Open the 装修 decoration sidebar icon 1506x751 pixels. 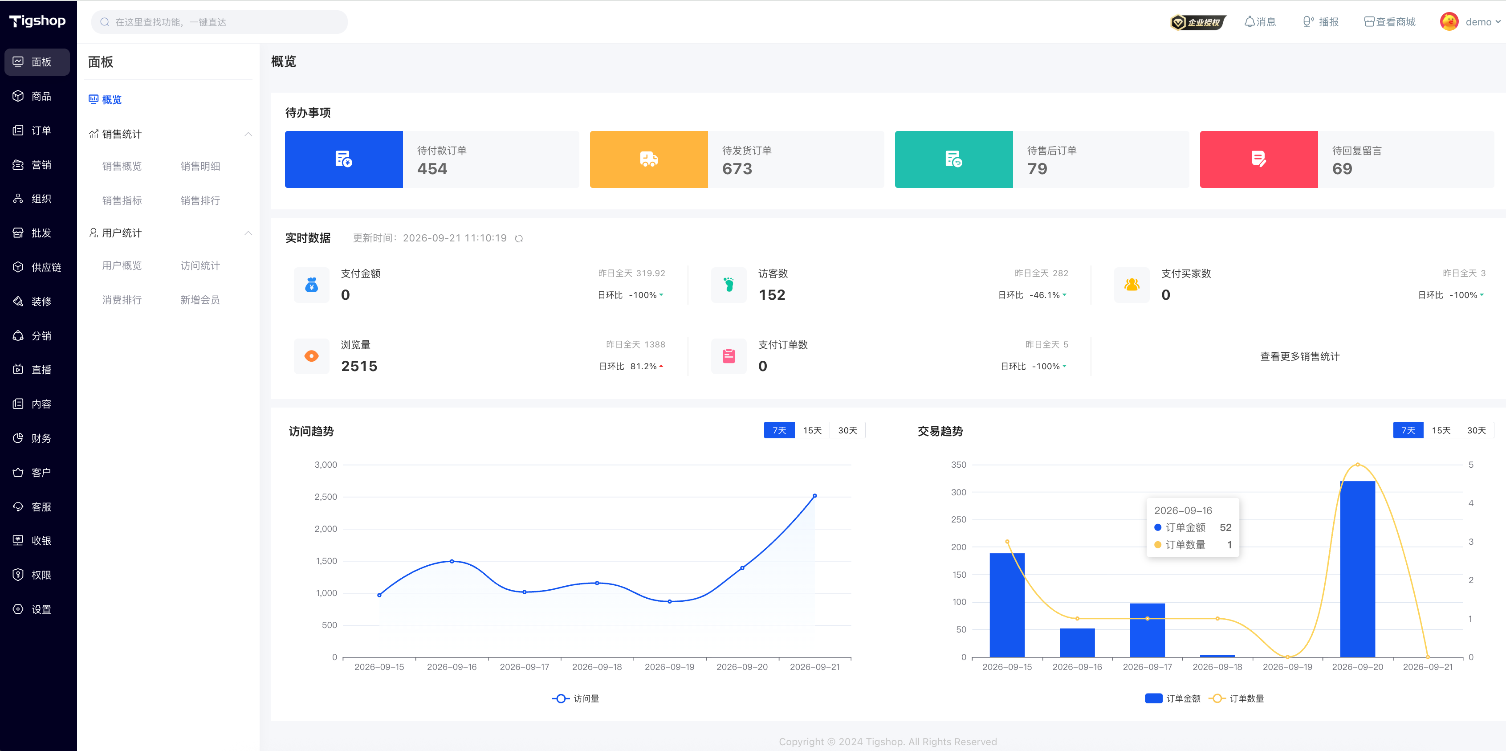coord(18,301)
